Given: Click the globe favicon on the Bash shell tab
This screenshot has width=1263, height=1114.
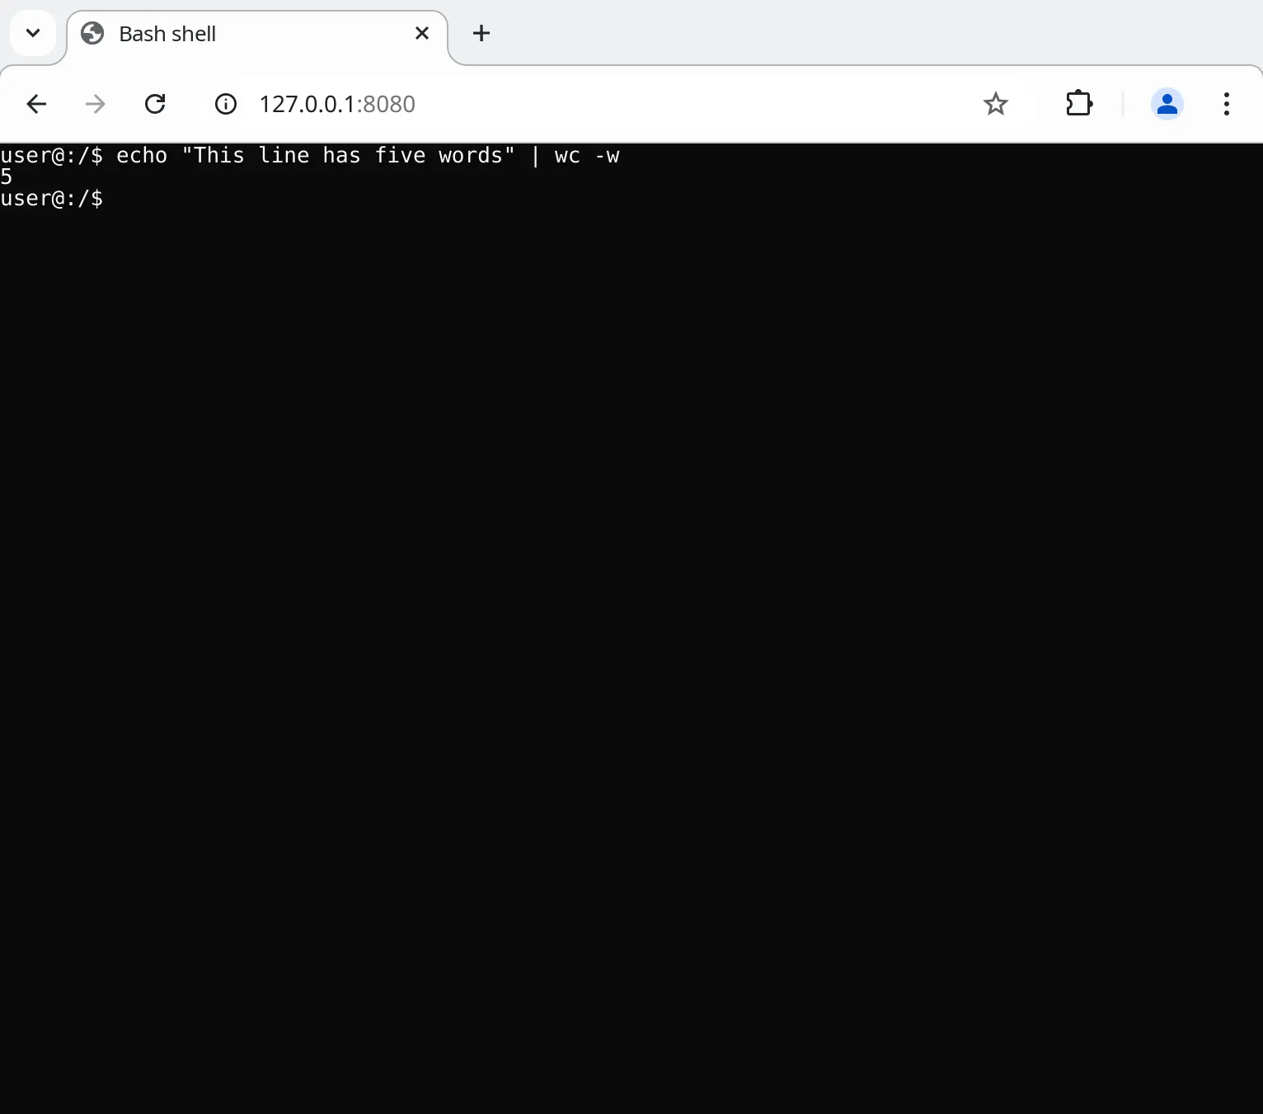Looking at the screenshot, I should click(92, 33).
